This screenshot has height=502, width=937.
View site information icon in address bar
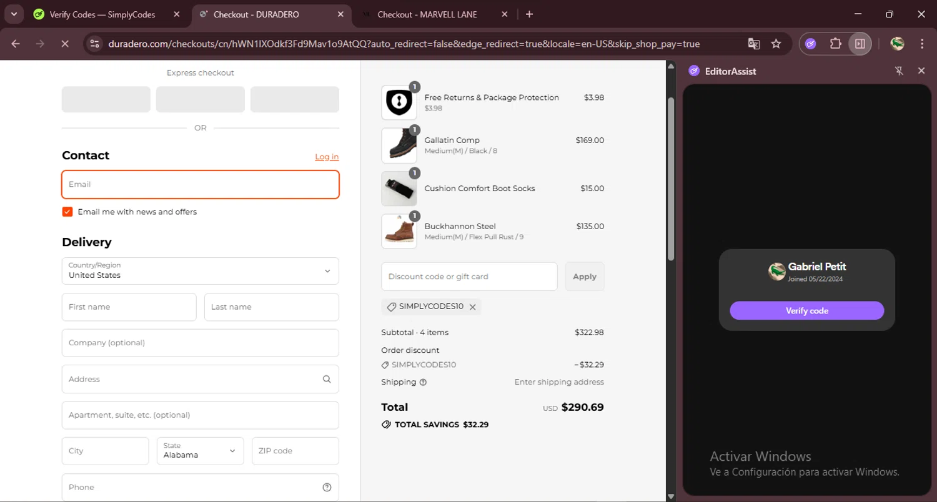(94, 44)
